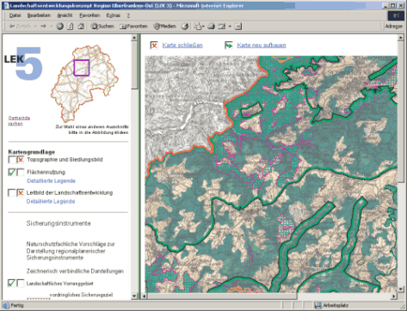Open the Favoriten toolbar button
Viewport: 407px width, 311px height.
tap(133, 27)
